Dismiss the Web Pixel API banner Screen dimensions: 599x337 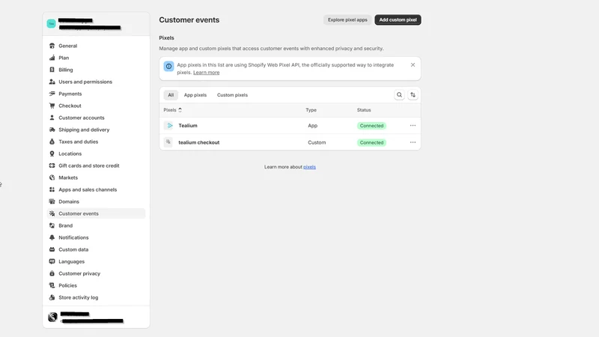[x=413, y=65]
